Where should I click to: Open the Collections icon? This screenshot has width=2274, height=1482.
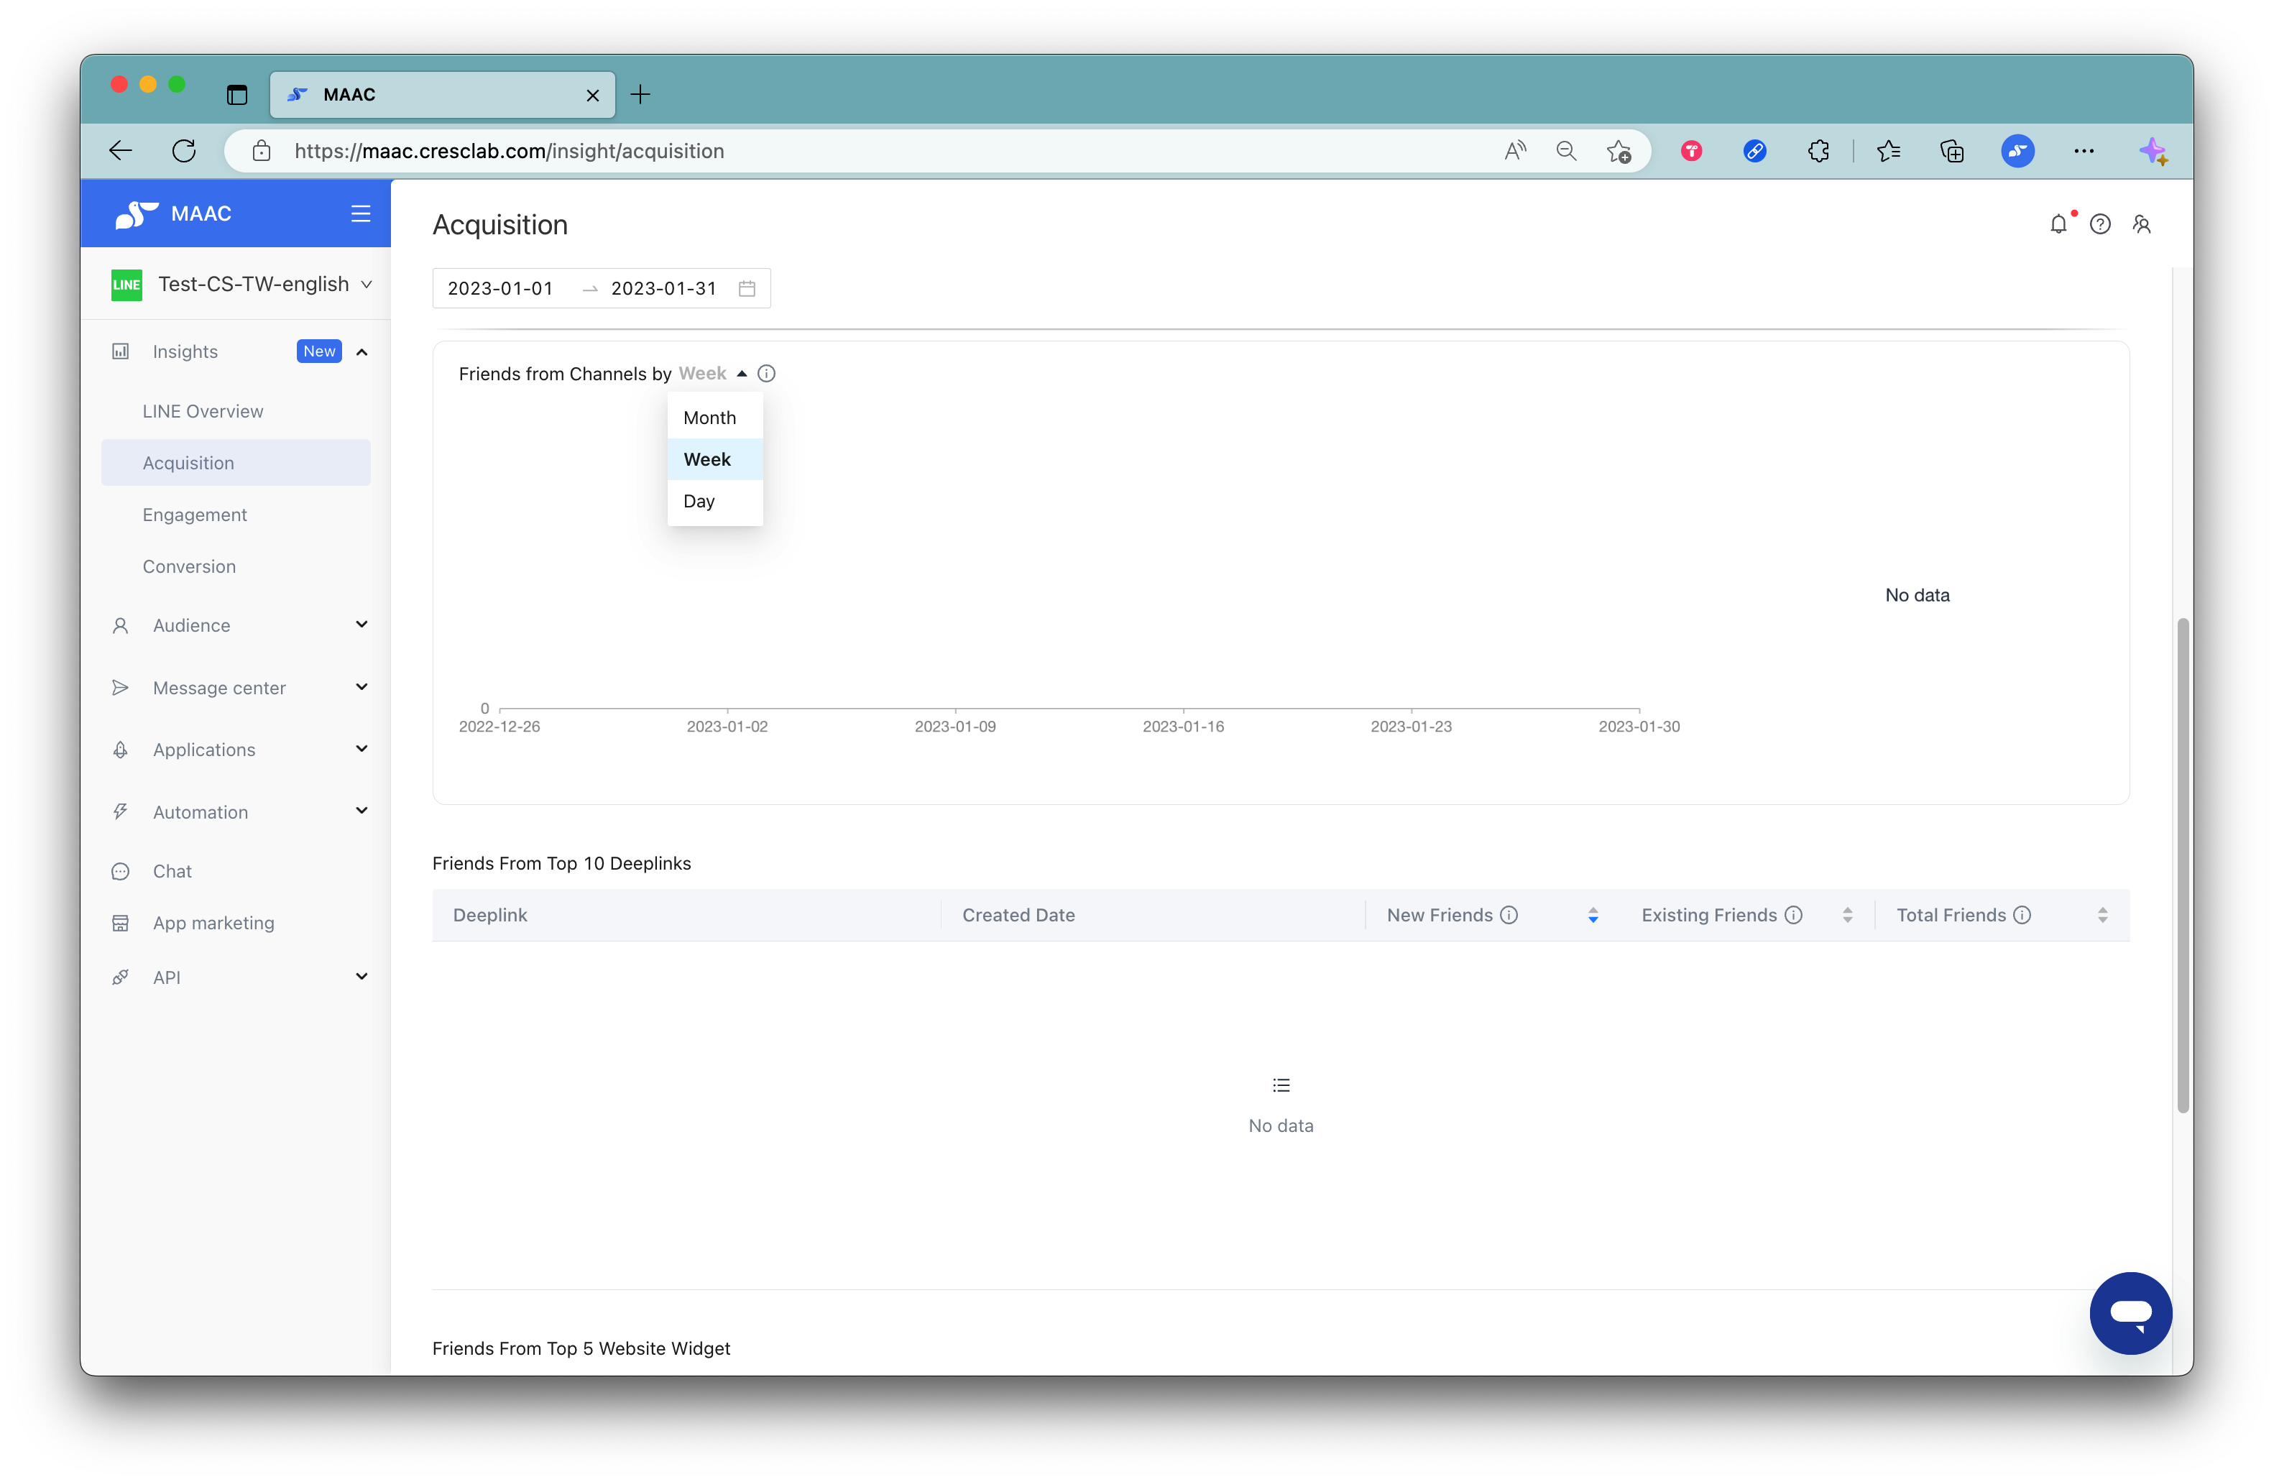[1952, 151]
